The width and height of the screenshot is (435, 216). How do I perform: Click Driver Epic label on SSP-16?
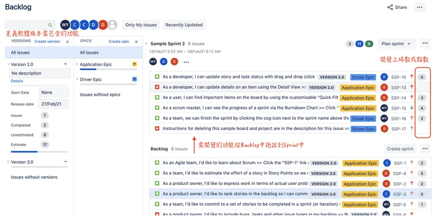pyautogui.click(x=363, y=119)
